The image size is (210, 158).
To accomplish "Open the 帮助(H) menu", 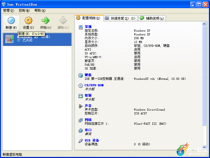I will 40,11.
